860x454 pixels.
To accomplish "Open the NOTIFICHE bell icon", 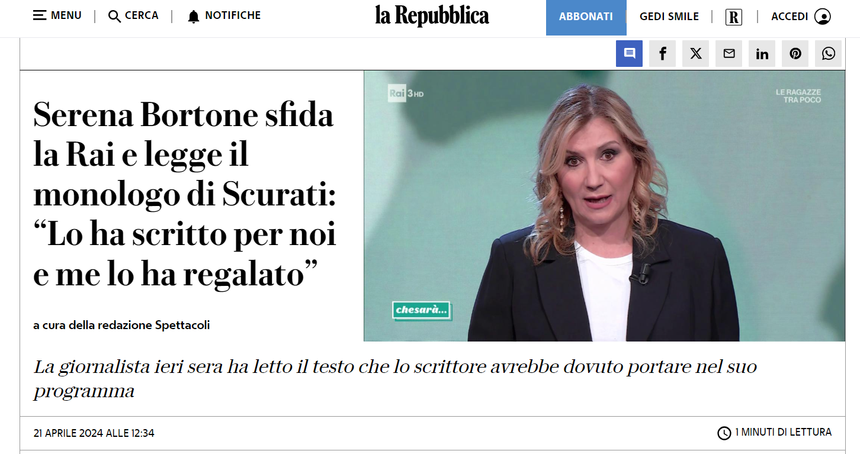I will tap(194, 17).
